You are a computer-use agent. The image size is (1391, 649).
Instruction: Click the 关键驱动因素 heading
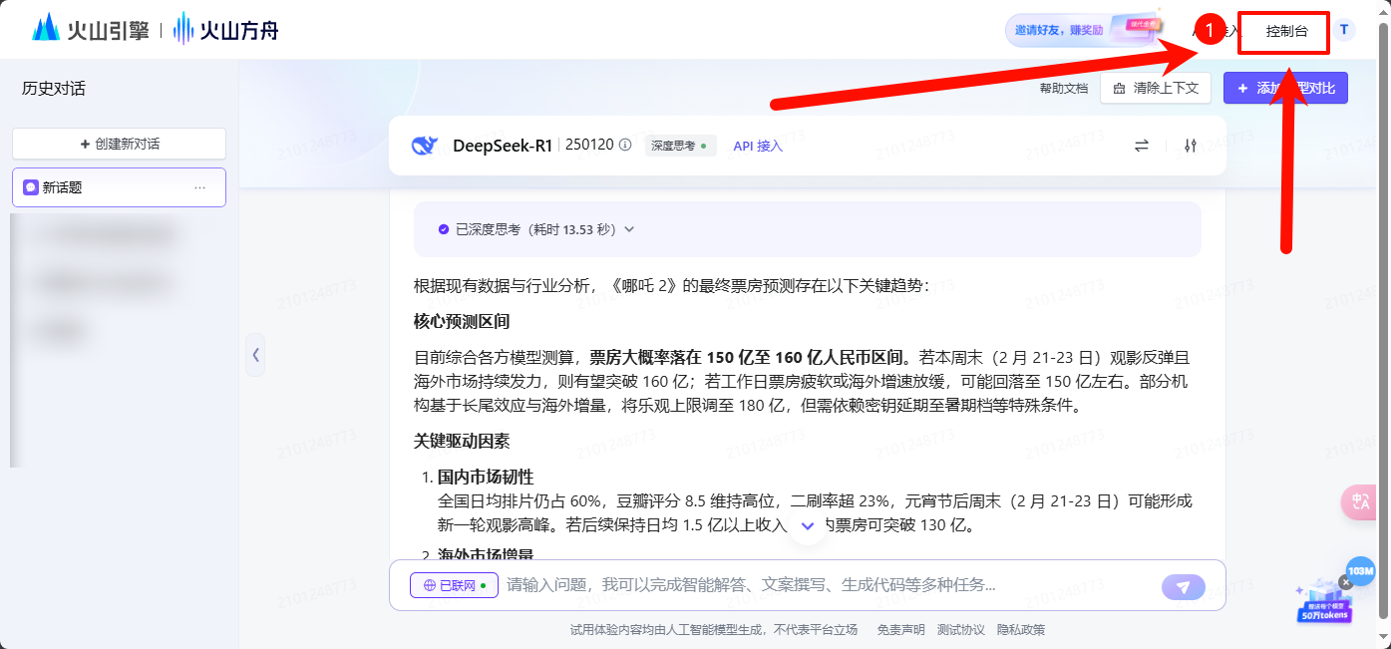point(462,441)
